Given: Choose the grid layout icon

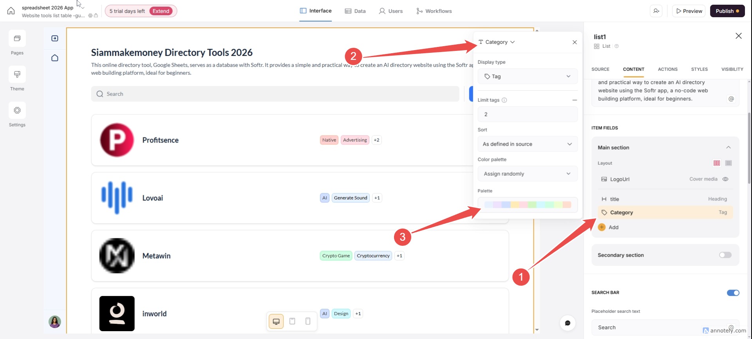Looking at the screenshot, I should 717,163.
